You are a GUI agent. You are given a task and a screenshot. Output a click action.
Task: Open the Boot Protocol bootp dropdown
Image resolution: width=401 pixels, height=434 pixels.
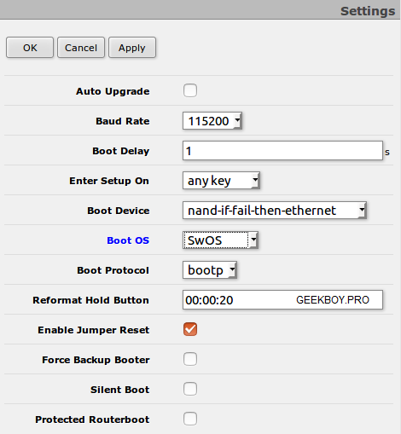tap(210, 270)
